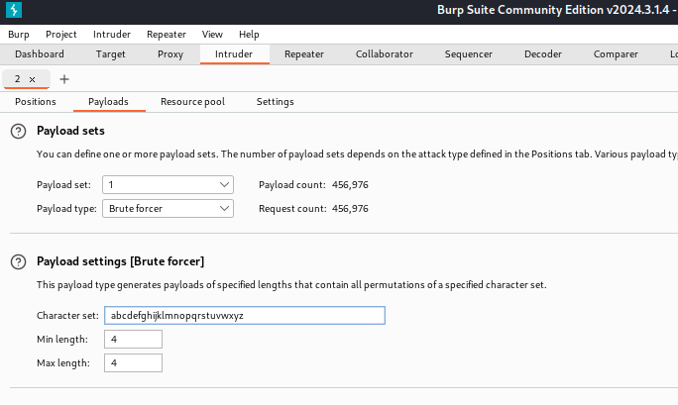Click the Payload sets heading
678x405 pixels.
(70, 131)
